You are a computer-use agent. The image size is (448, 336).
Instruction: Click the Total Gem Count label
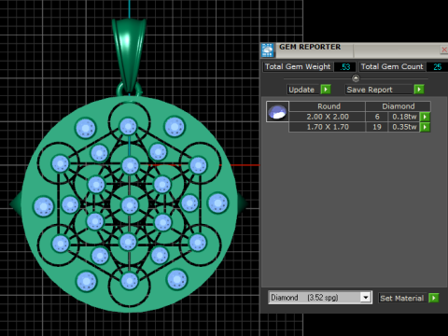[x=392, y=67]
